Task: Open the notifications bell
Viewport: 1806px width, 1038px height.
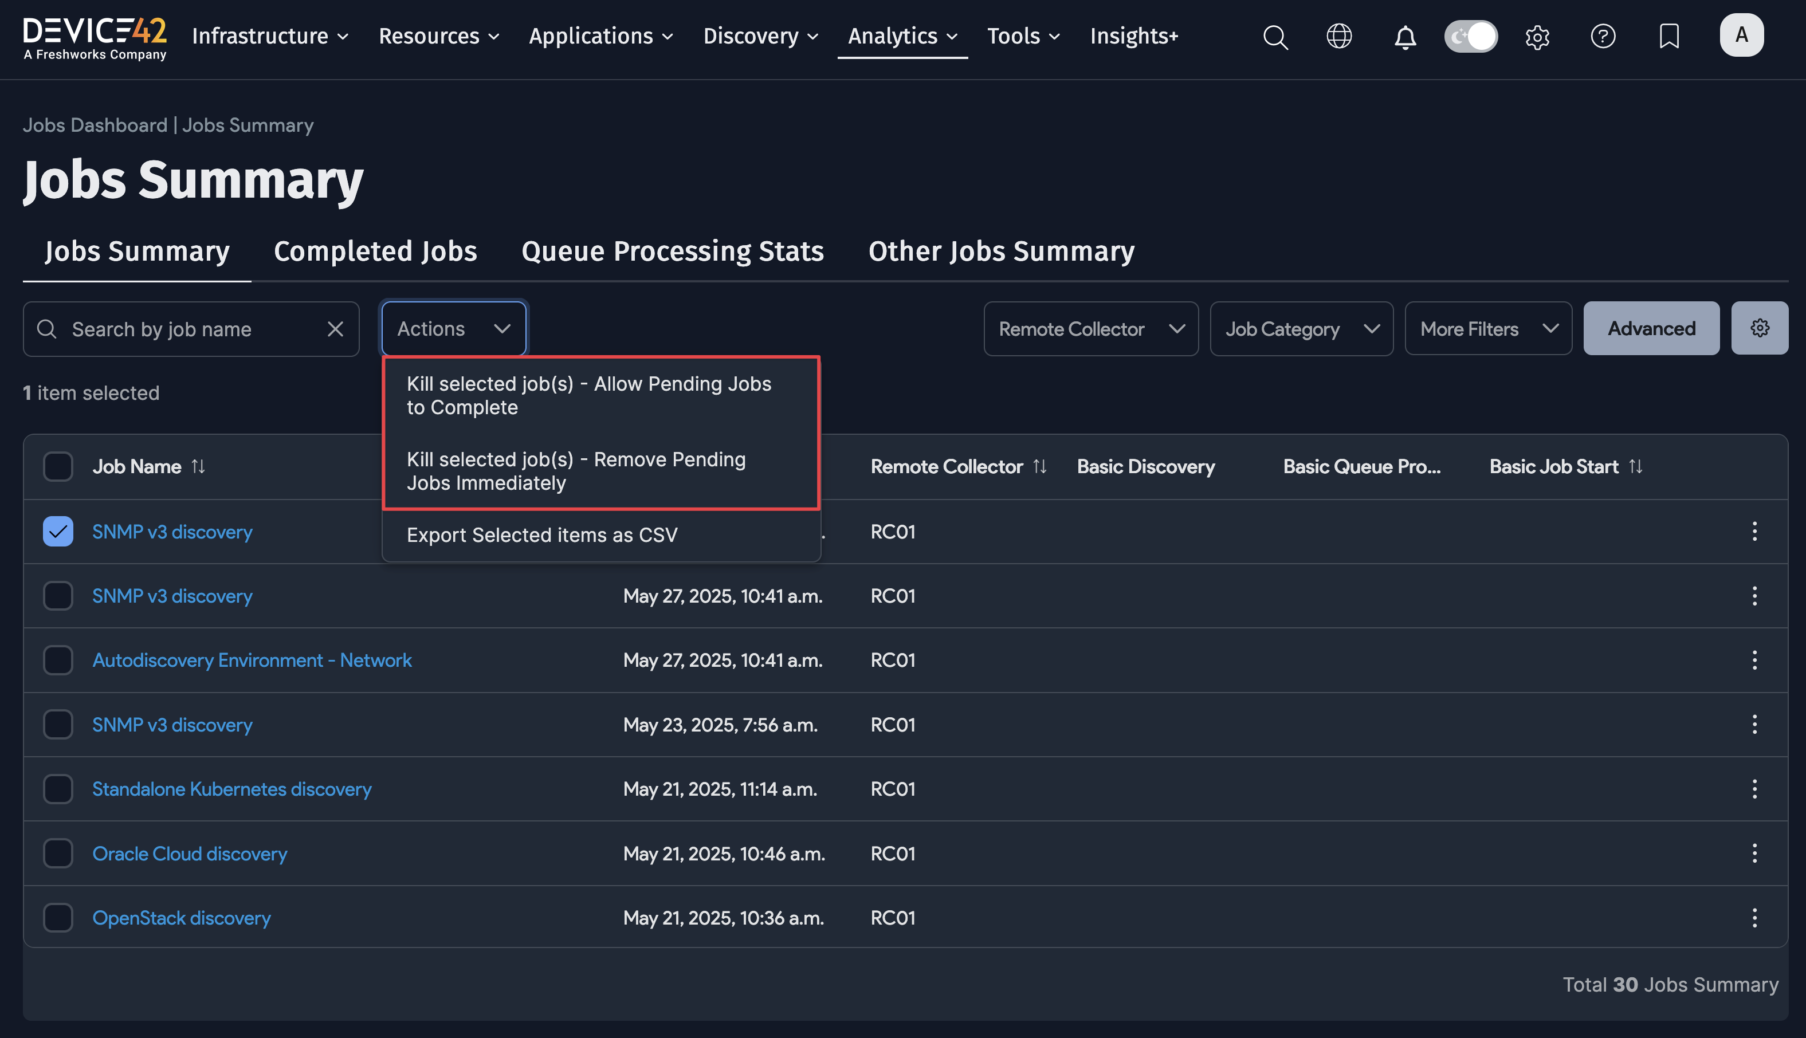Action: click(x=1404, y=36)
